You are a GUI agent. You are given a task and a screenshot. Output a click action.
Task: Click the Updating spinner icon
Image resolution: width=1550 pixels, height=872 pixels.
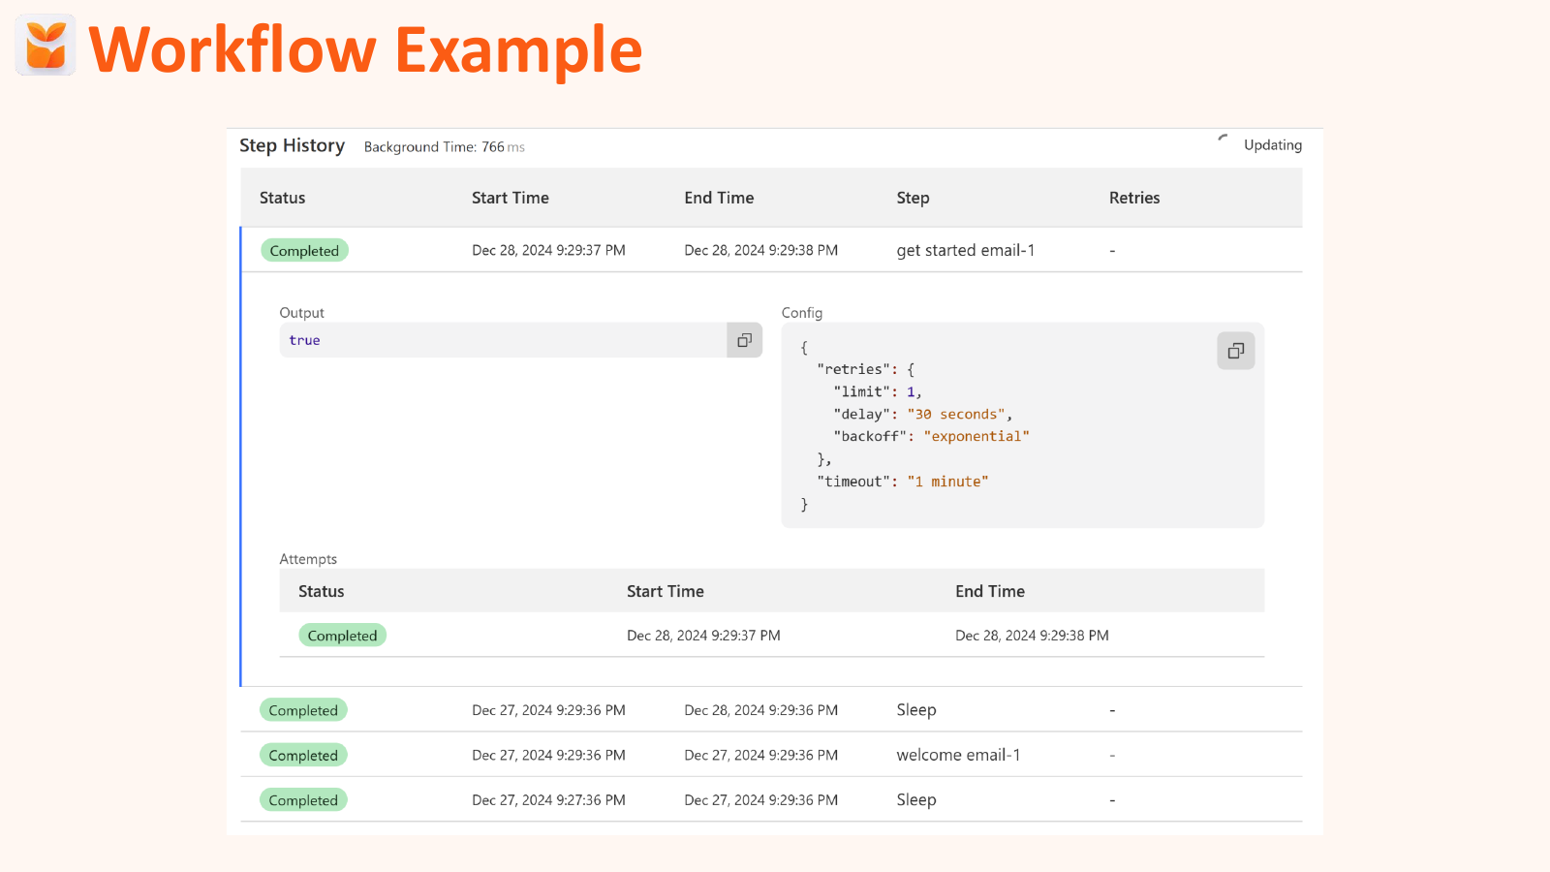point(1223,140)
